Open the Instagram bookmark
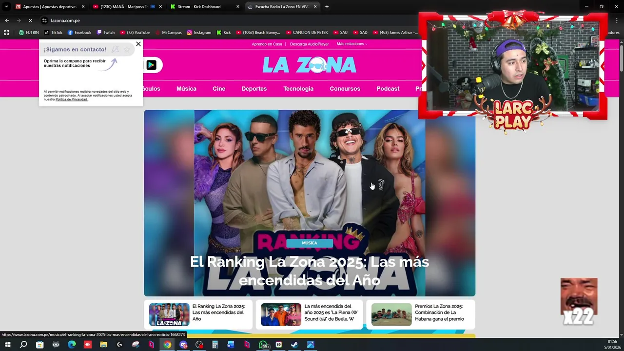The height and width of the screenshot is (351, 624). [x=199, y=33]
